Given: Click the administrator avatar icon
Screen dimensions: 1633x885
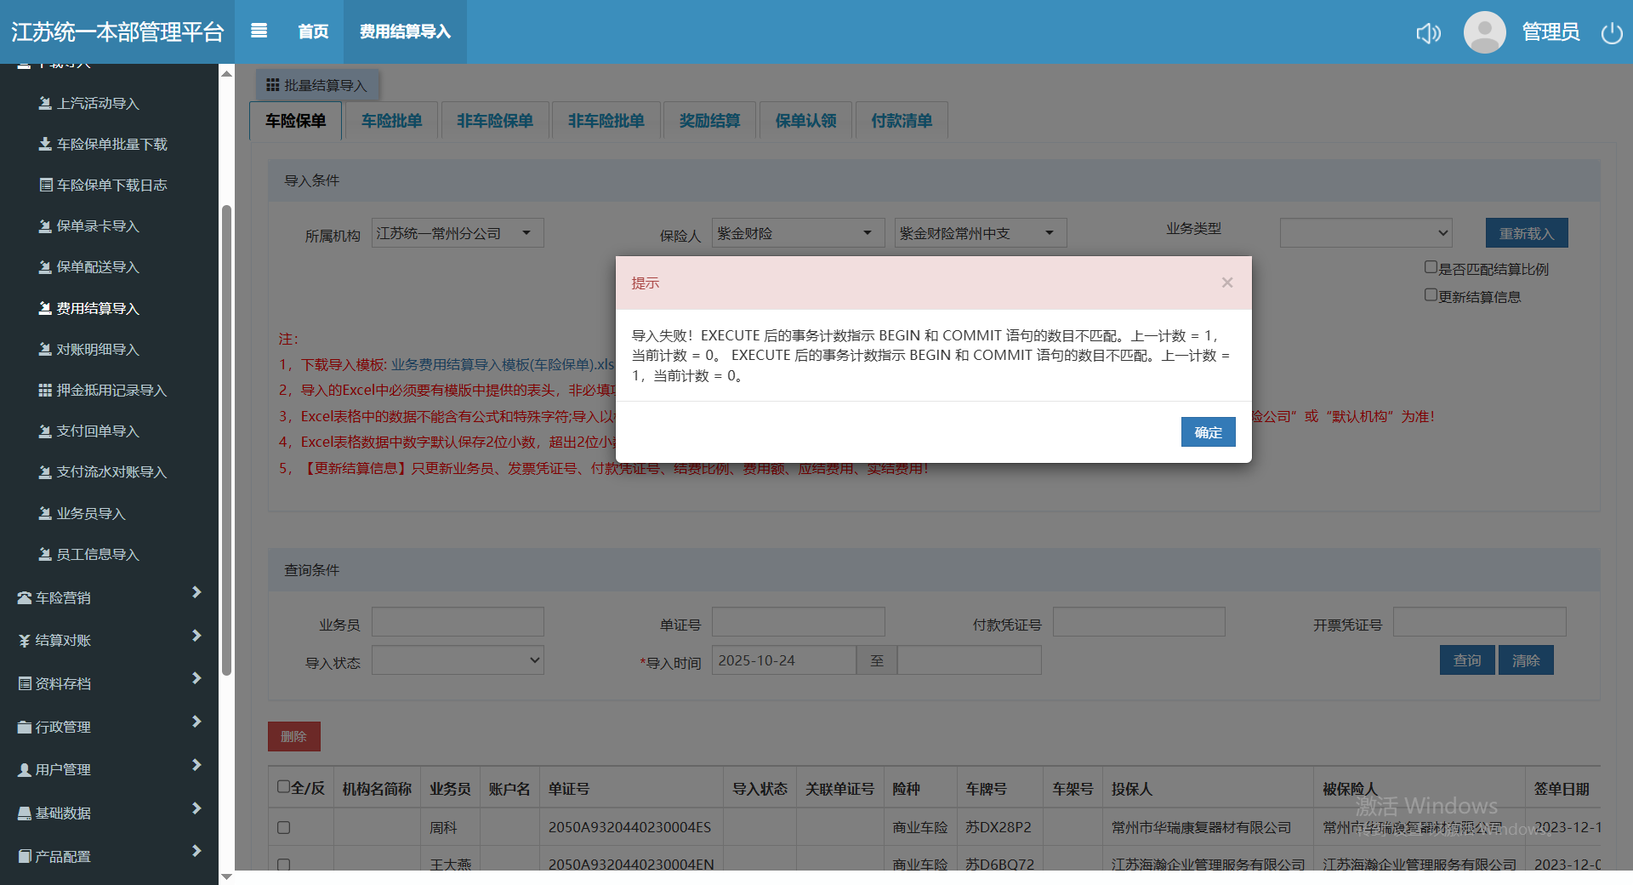Looking at the screenshot, I should (x=1484, y=32).
